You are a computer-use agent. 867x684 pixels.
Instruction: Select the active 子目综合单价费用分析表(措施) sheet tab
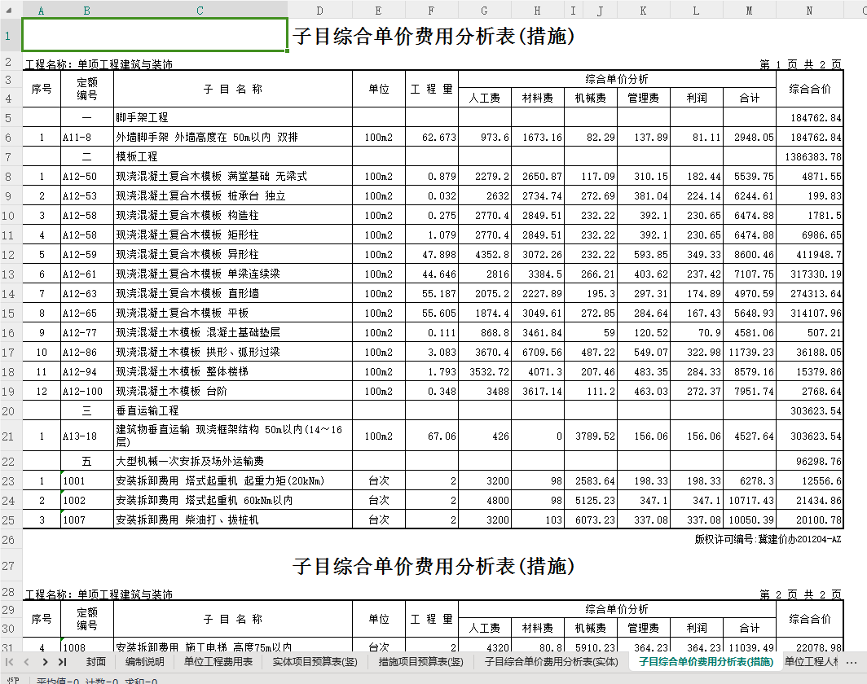point(706,661)
